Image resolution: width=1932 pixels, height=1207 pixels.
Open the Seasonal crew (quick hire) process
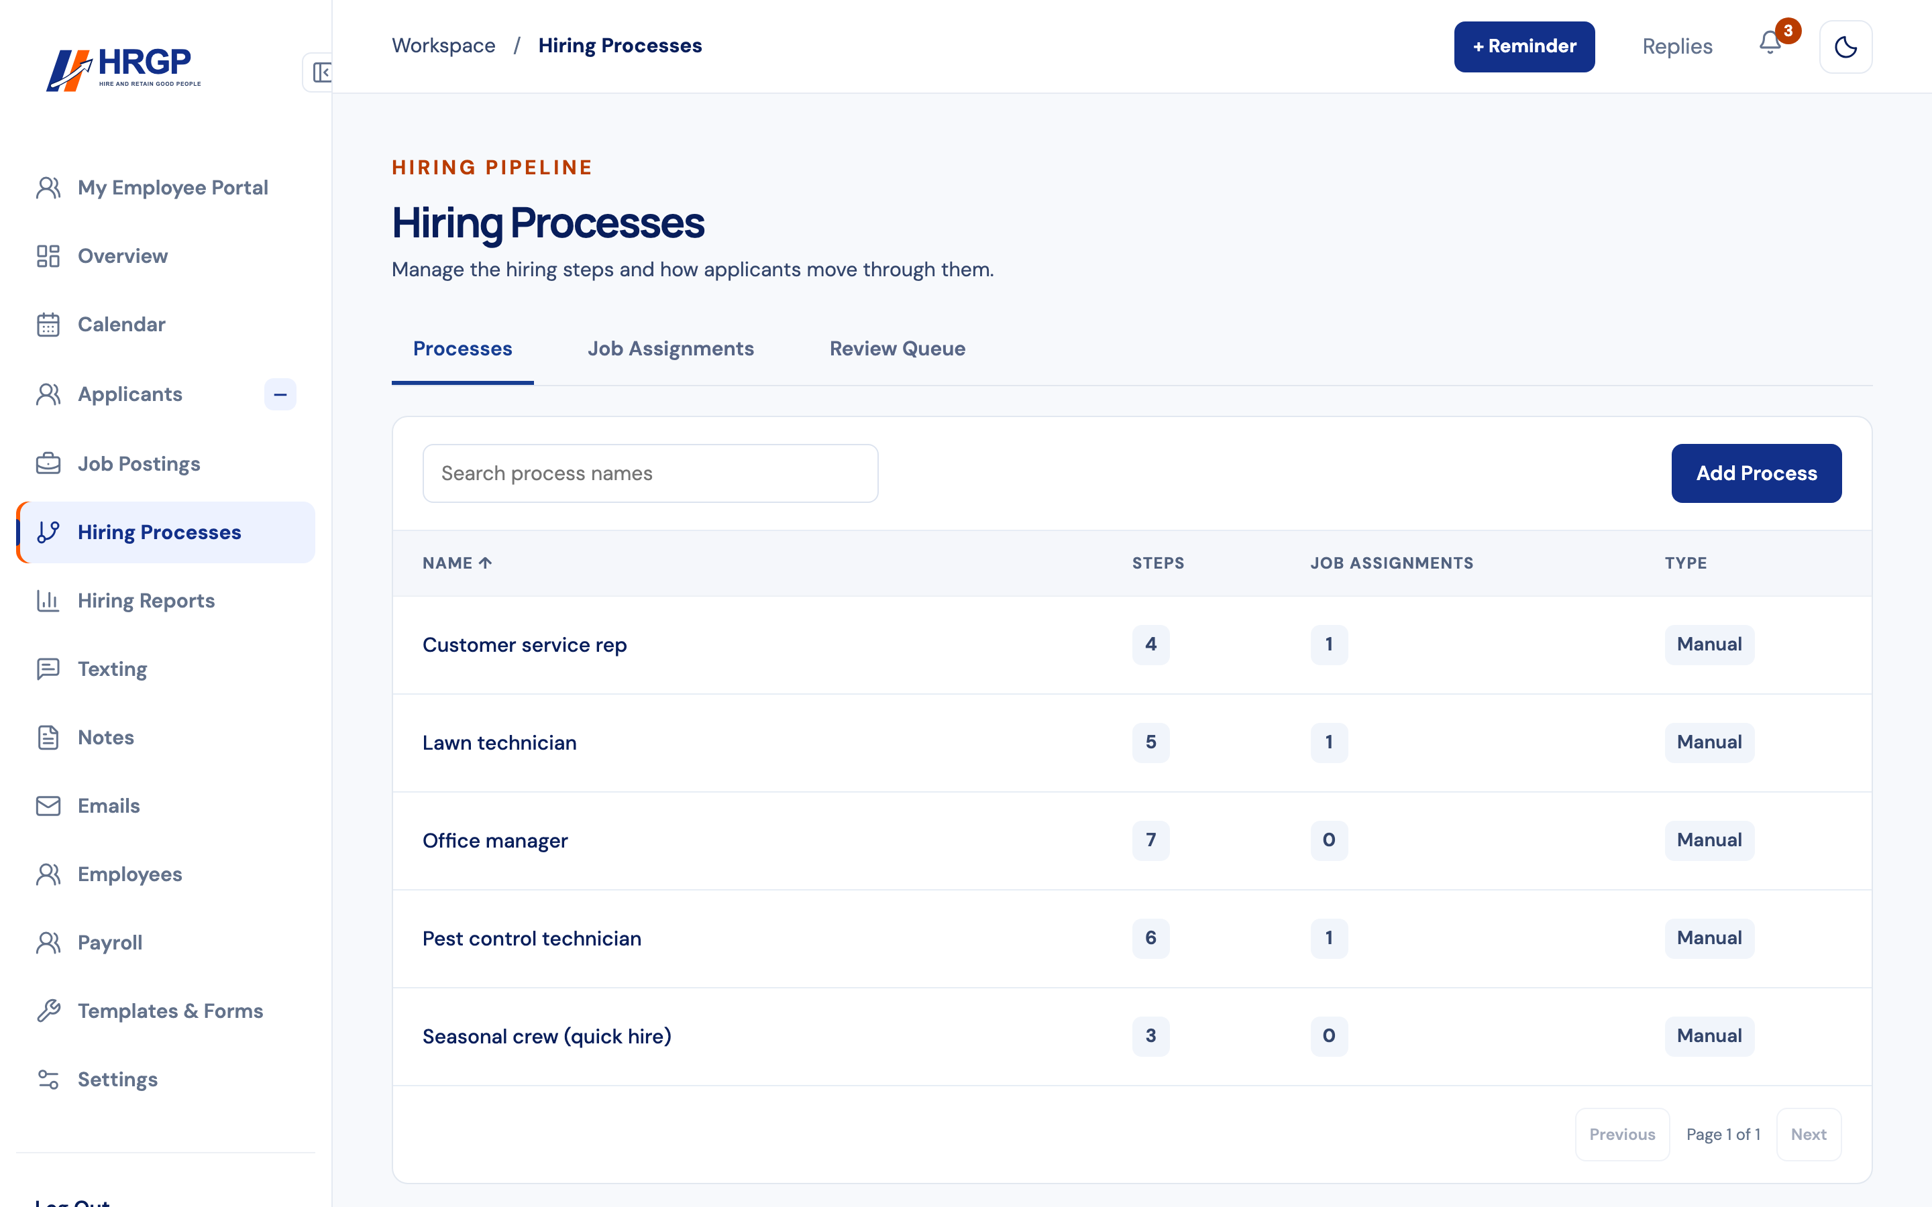click(547, 1036)
